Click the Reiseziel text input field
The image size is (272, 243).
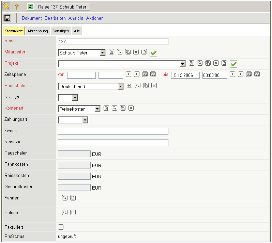pos(113,143)
